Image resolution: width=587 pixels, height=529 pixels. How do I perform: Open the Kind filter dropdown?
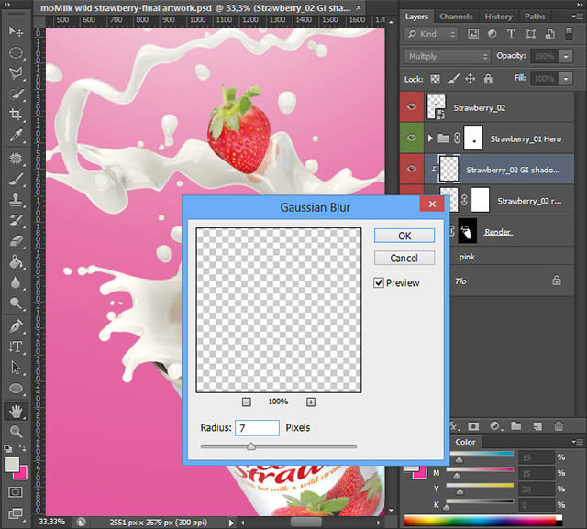(x=431, y=34)
